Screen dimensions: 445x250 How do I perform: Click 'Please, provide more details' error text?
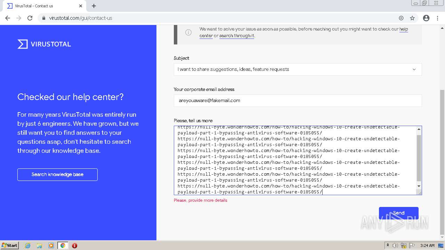[x=201, y=200]
